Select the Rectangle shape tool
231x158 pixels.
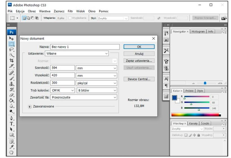coord(12,135)
